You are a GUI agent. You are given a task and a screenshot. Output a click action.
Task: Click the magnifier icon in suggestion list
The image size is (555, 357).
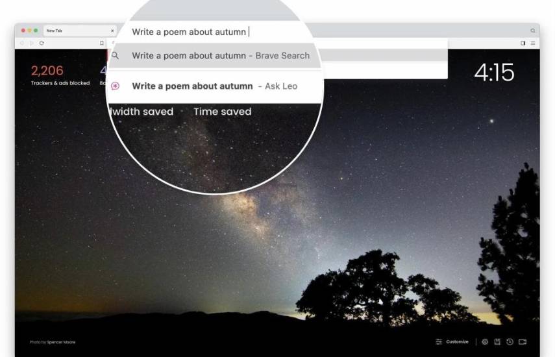click(115, 56)
